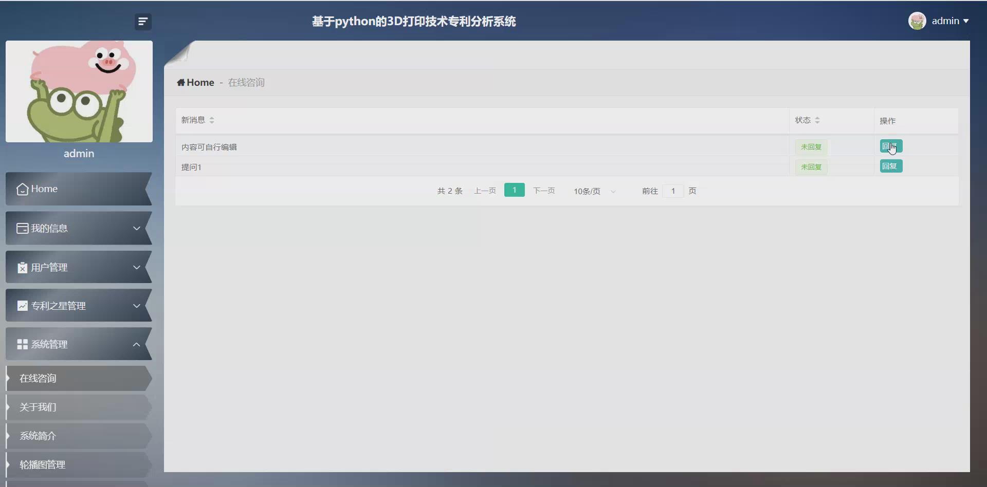
Task: Toggle sort on the 新消息 column
Action: click(x=211, y=120)
